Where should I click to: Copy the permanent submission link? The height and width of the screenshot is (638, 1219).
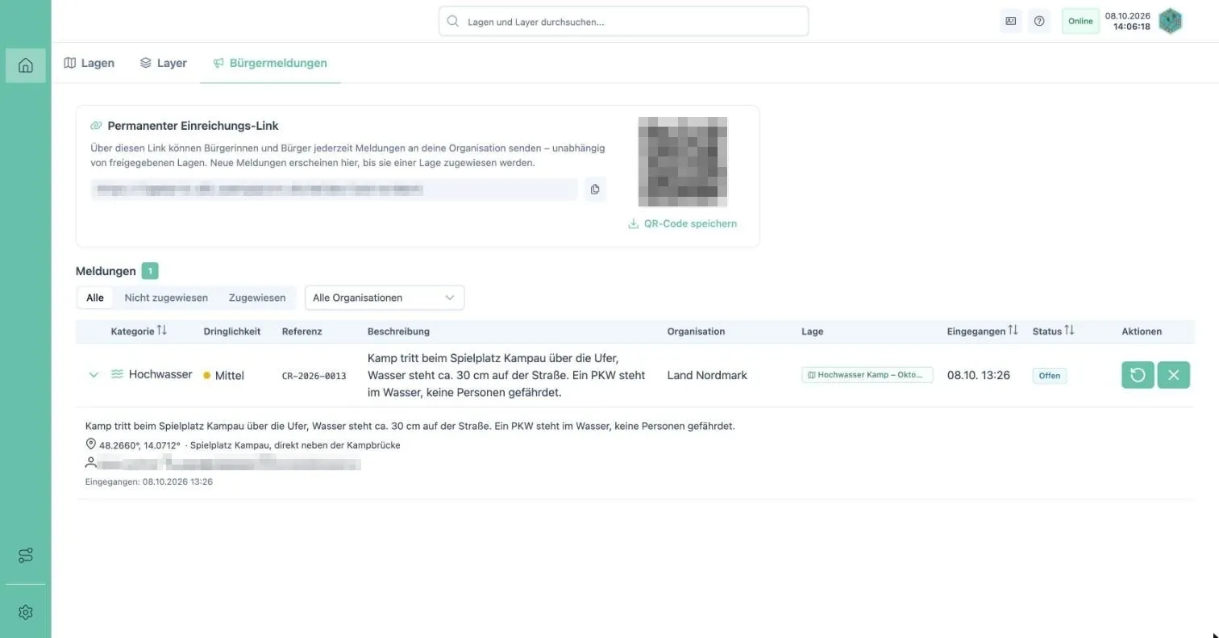pyautogui.click(x=595, y=190)
